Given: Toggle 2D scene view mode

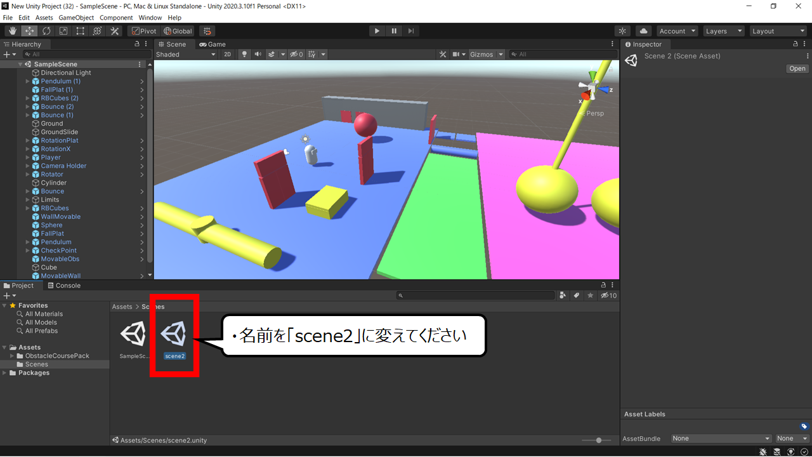Looking at the screenshot, I should click(x=228, y=55).
